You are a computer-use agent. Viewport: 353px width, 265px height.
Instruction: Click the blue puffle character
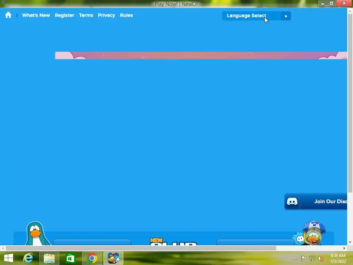coord(299,239)
